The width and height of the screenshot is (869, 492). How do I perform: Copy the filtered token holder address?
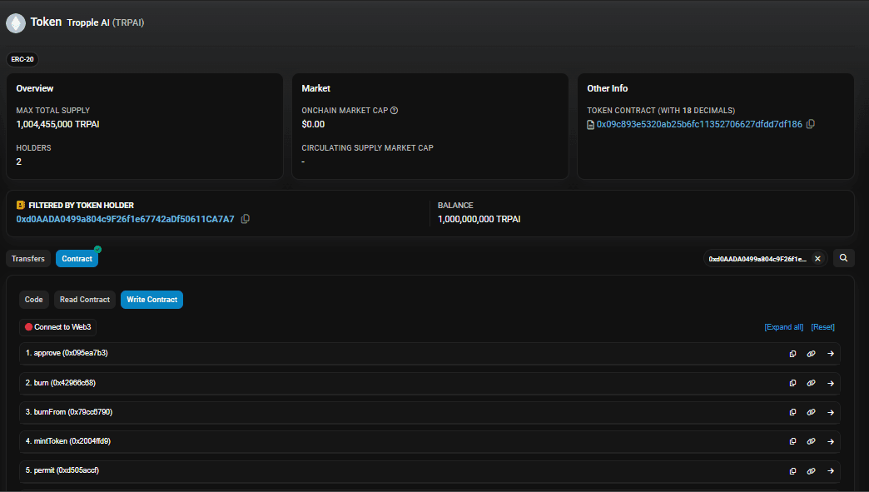245,219
